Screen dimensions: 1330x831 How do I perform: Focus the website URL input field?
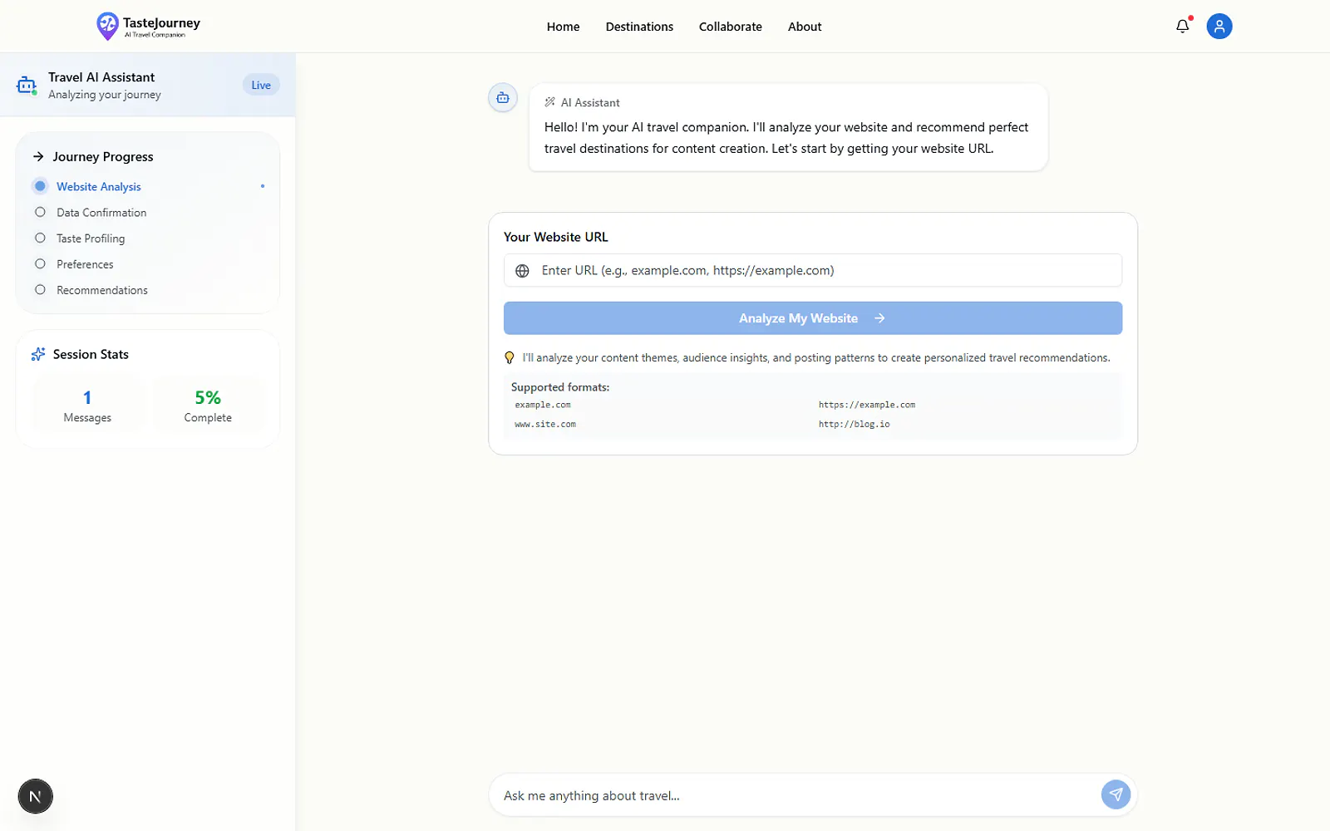tap(813, 270)
